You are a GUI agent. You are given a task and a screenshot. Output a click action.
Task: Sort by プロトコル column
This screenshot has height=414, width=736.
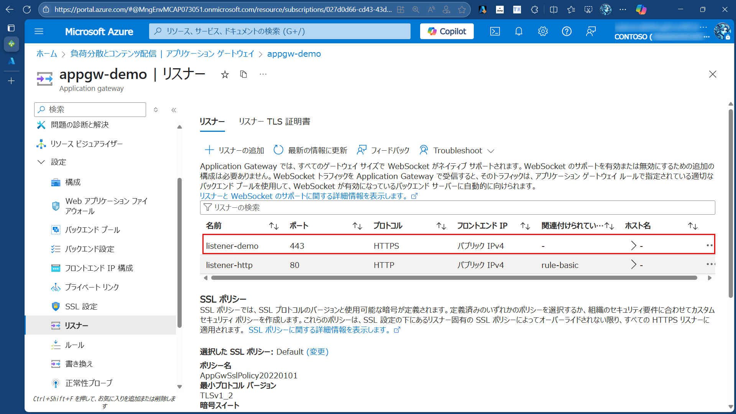click(441, 226)
